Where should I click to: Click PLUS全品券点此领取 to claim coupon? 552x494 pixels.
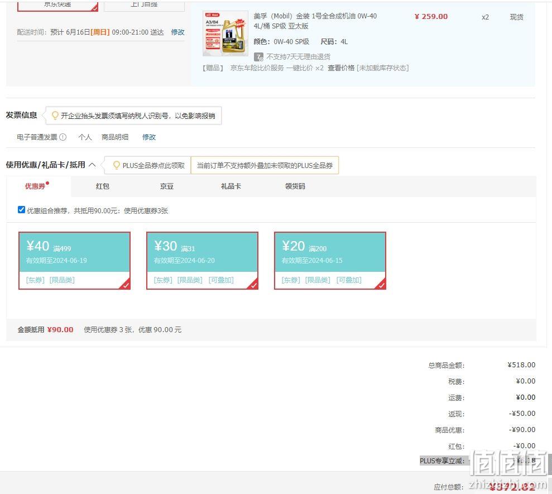[153, 165]
